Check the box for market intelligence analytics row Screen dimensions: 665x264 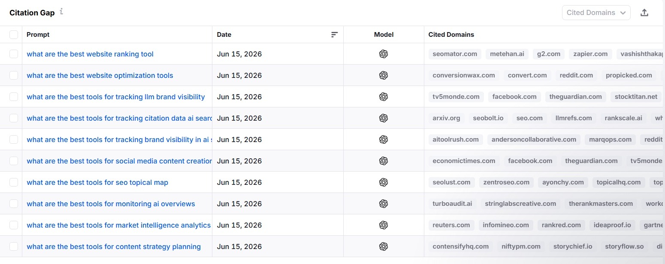(14, 225)
